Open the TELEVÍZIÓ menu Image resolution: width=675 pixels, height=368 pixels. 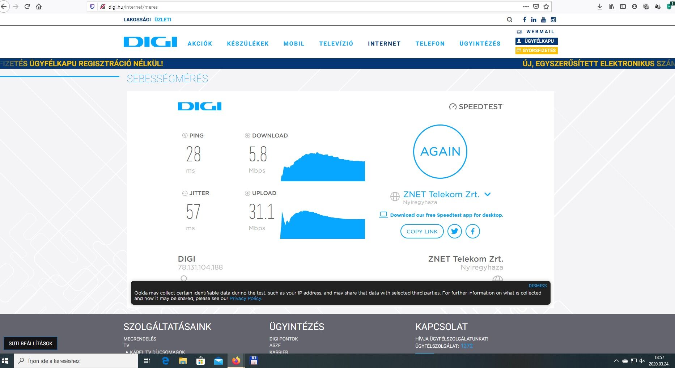(336, 43)
